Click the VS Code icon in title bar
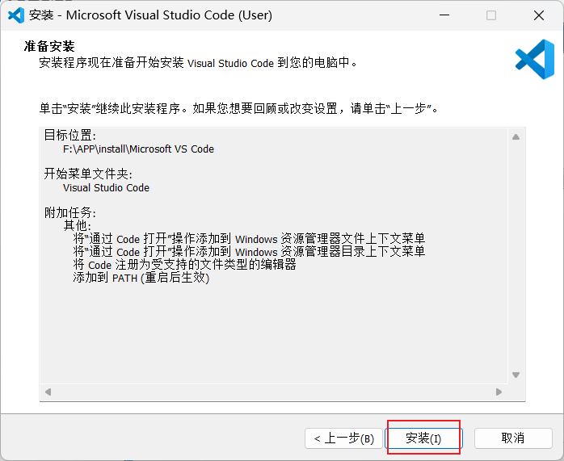The height and width of the screenshot is (461, 564). [x=16, y=15]
